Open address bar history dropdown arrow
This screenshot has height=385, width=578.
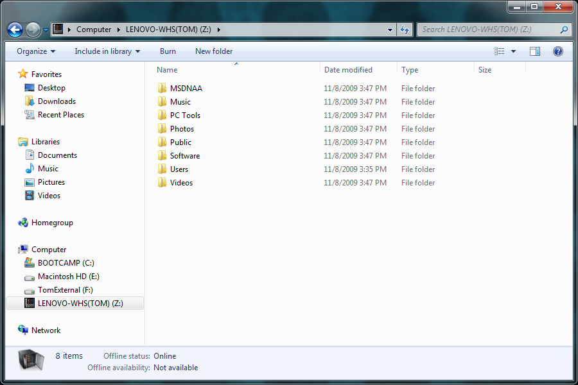(390, 30)
